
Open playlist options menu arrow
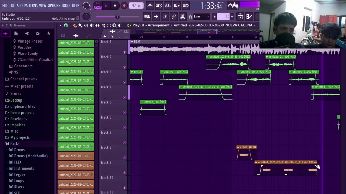pyautogui.click(x=60, y=25)
